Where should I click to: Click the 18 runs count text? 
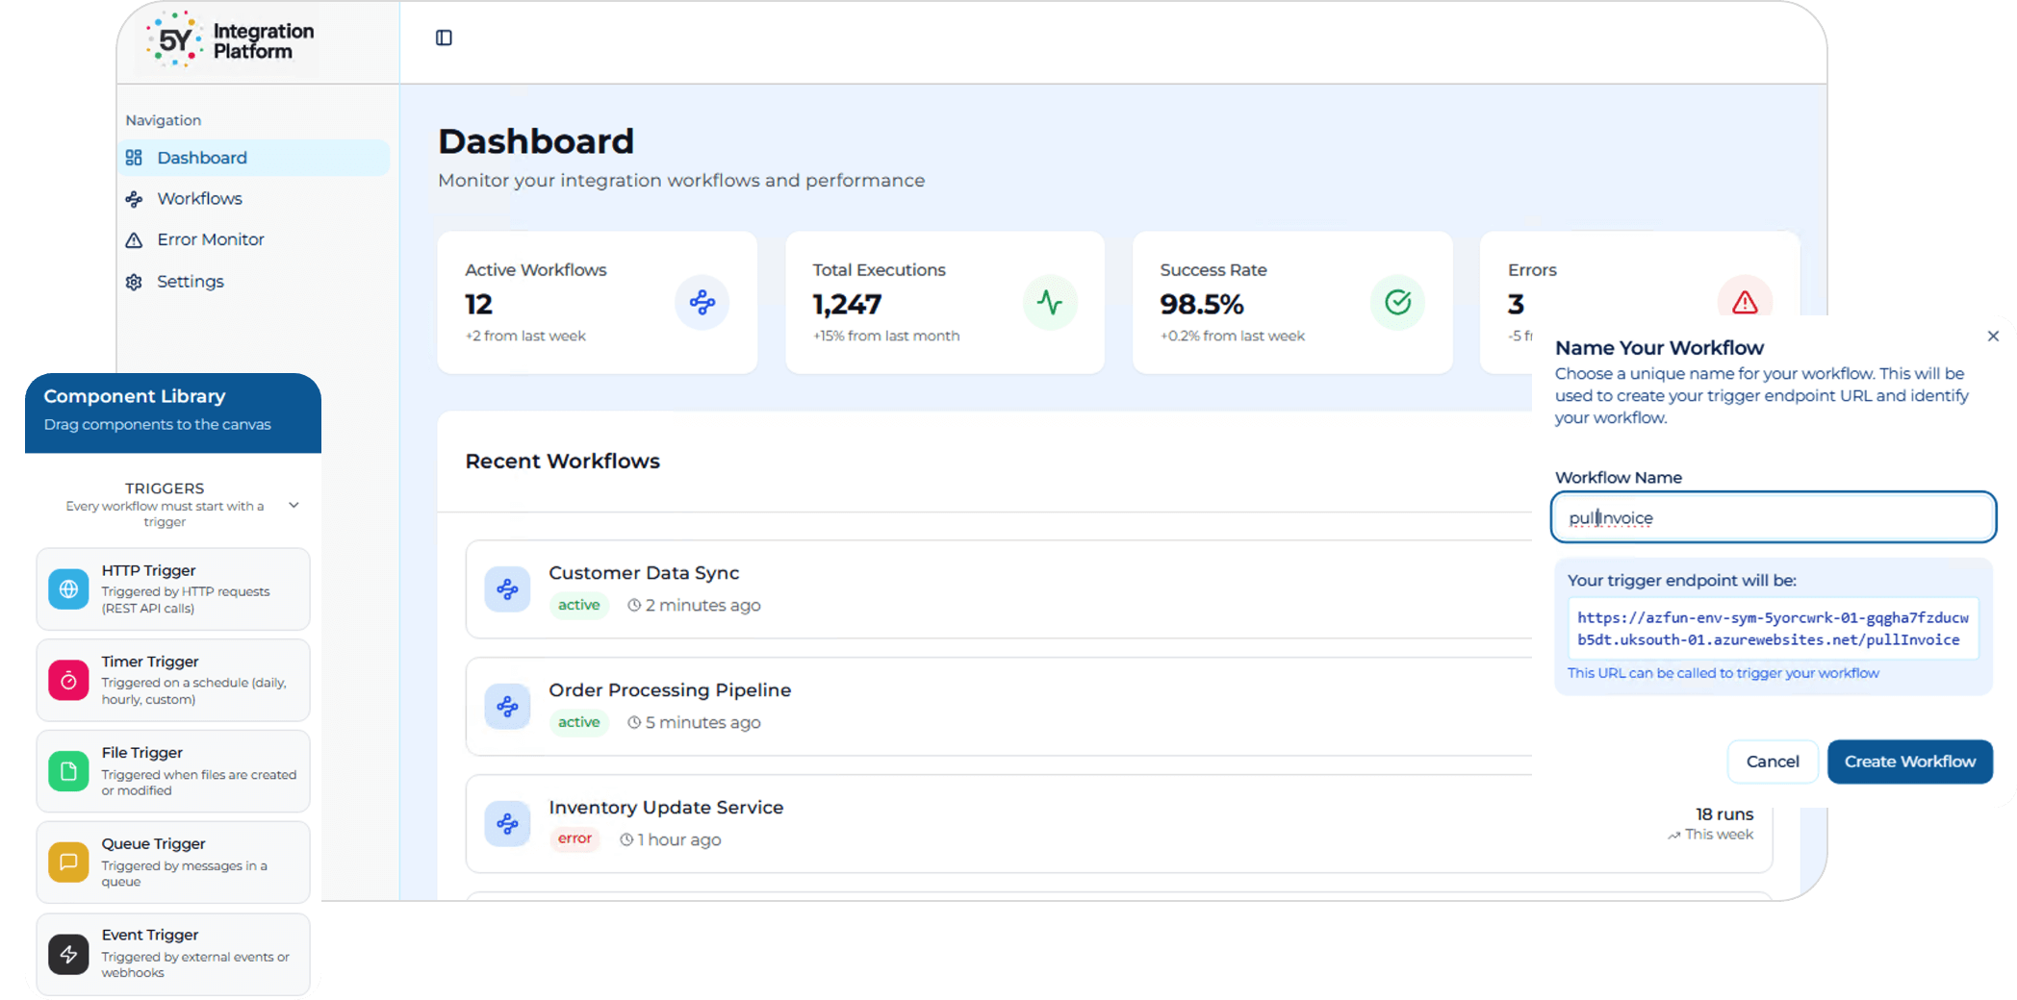(x=1724, y=813)
